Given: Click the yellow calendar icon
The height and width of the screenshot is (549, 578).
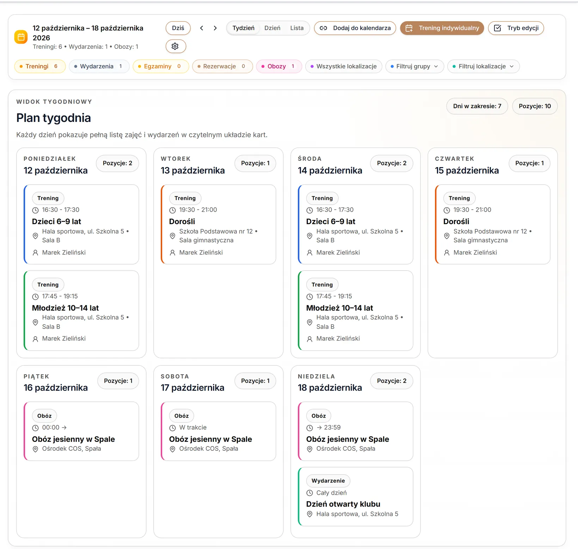Looking at the screenshot, I should coord(21,37).
